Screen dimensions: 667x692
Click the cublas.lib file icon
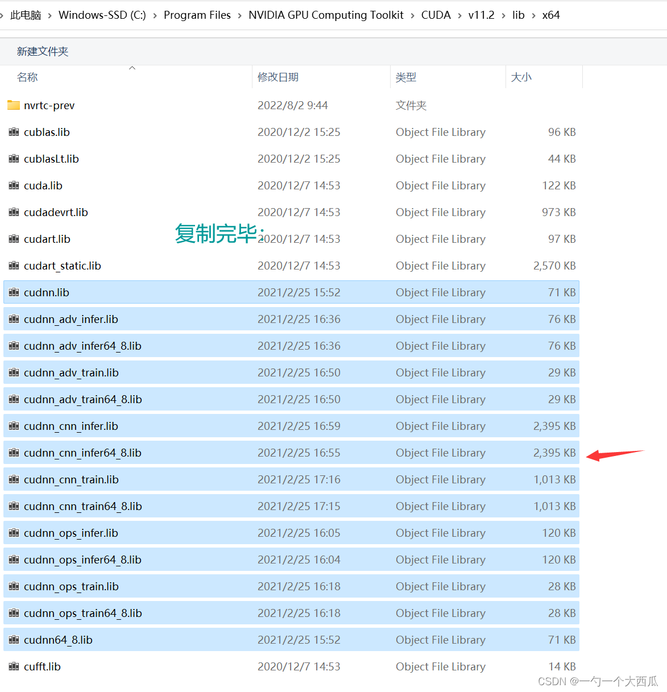14,132
